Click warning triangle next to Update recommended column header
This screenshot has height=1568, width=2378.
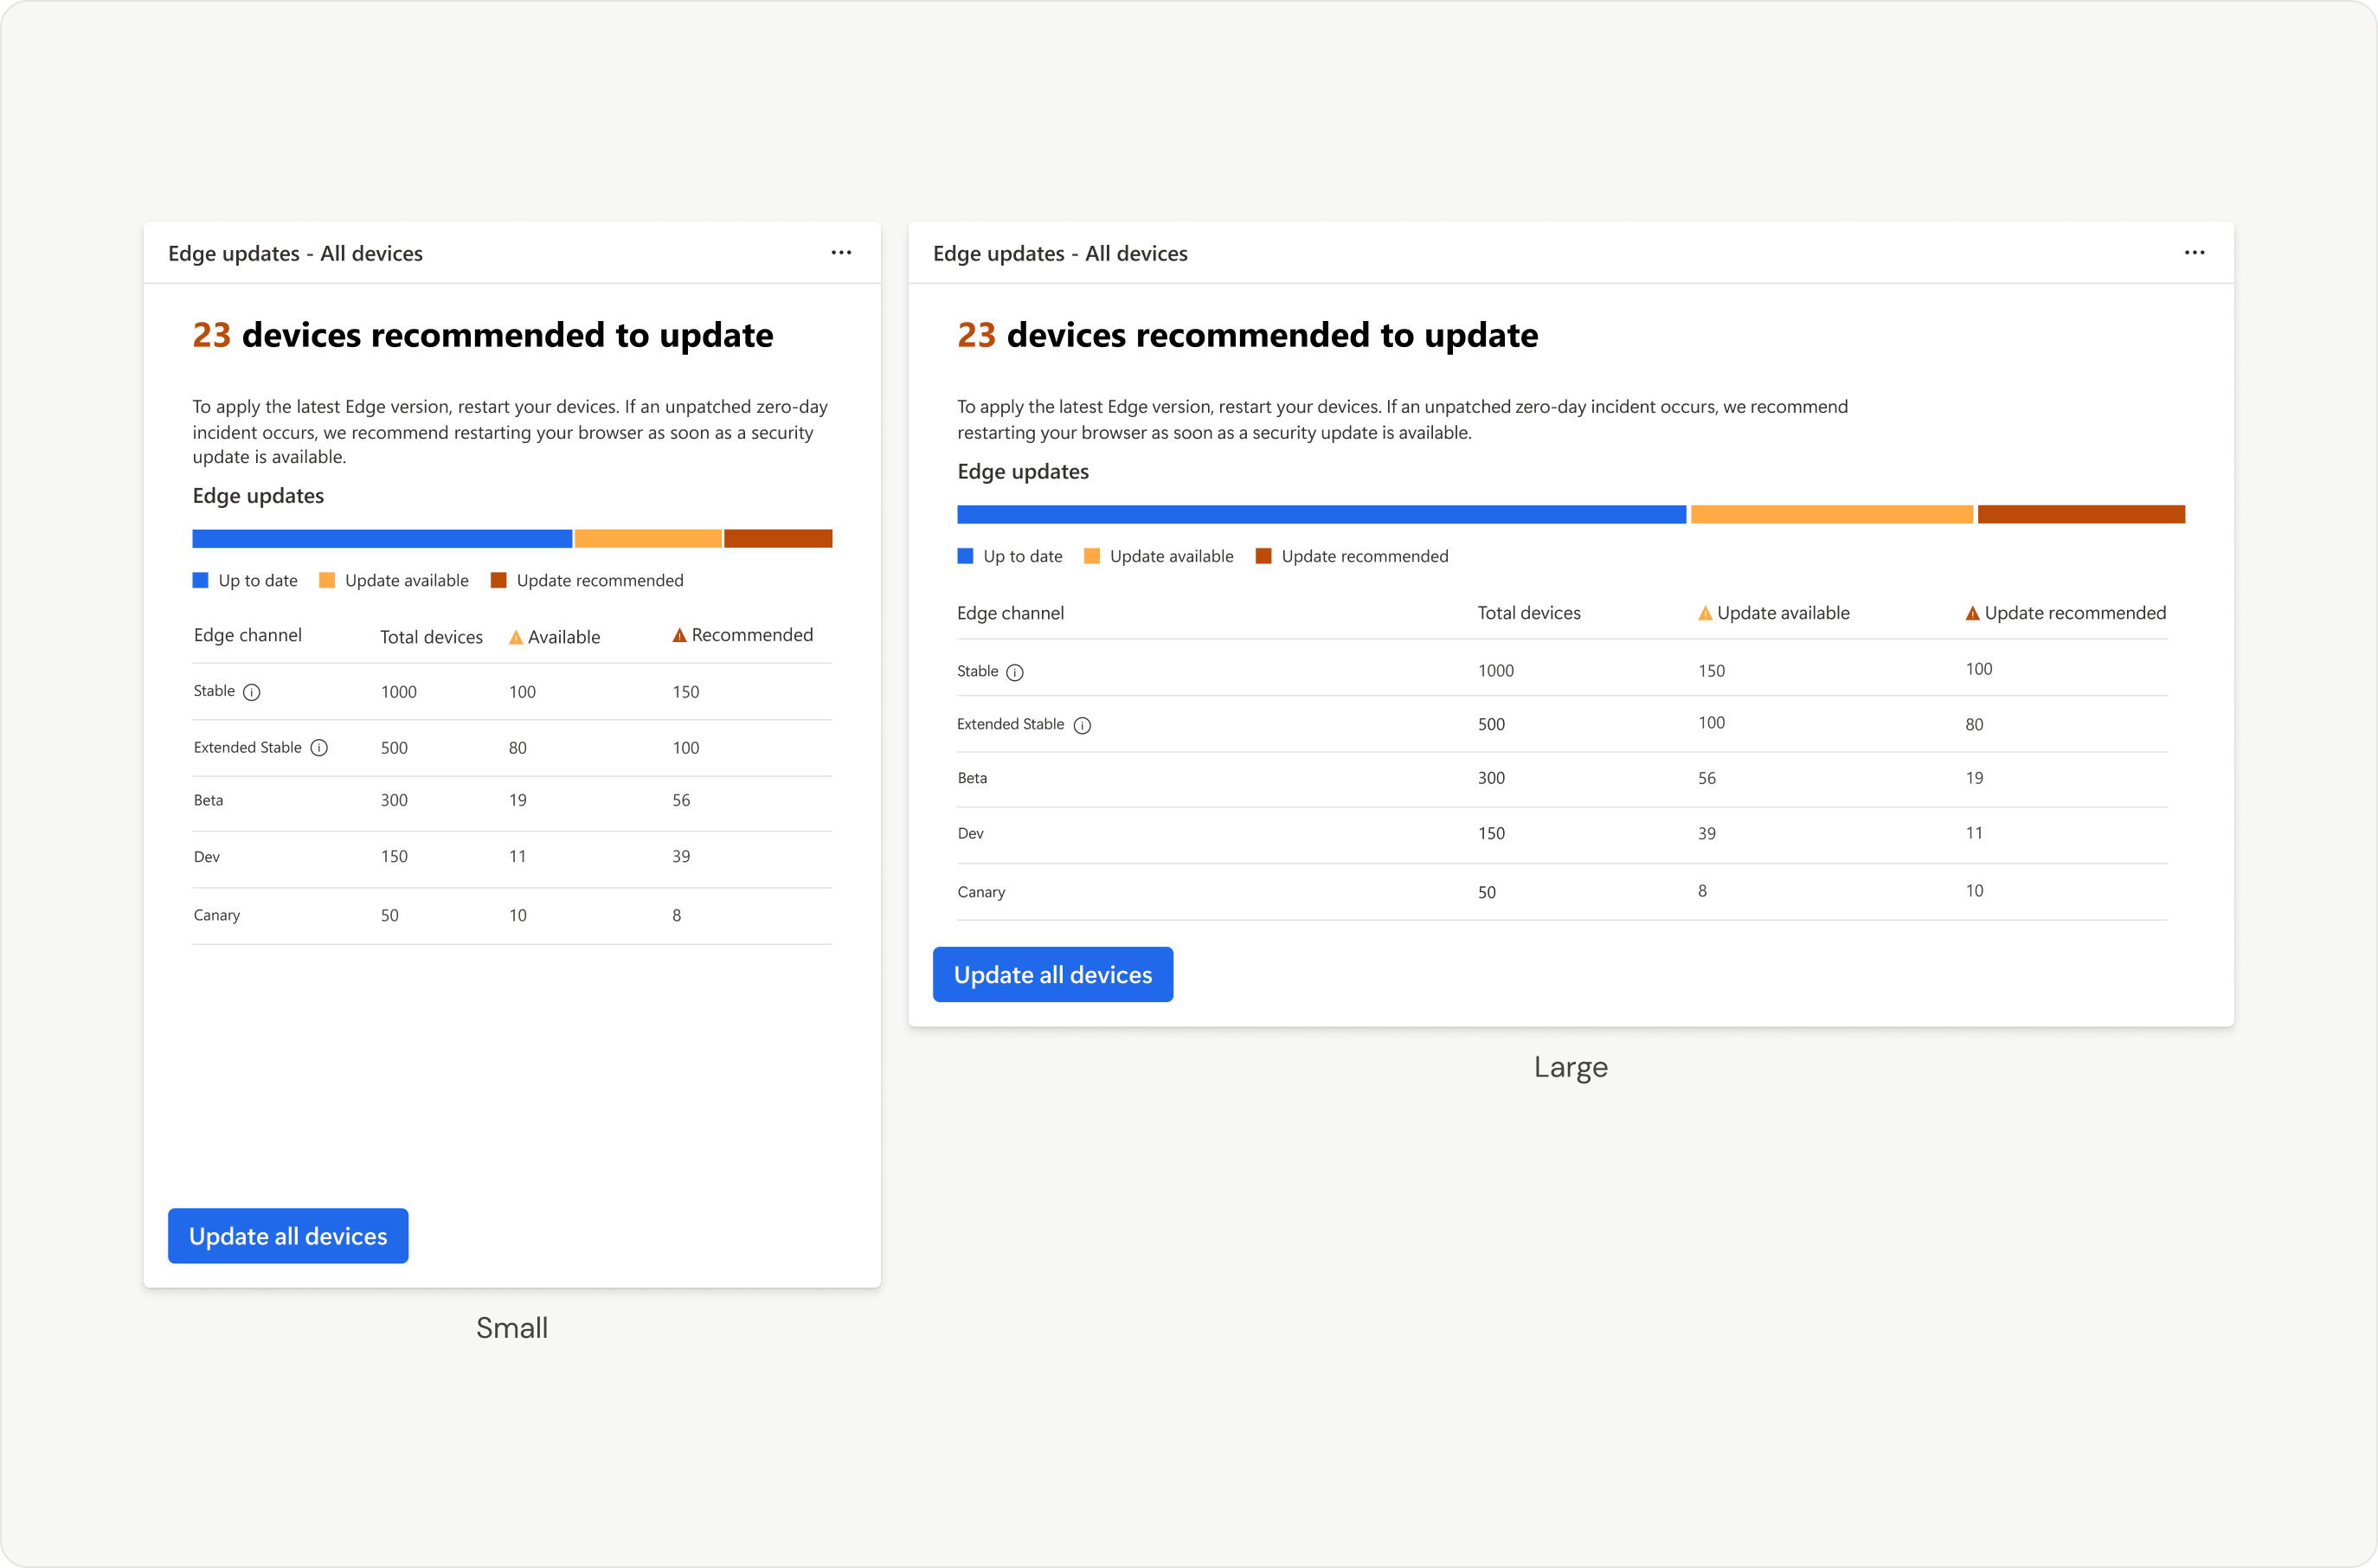[x=1972, y=613]
